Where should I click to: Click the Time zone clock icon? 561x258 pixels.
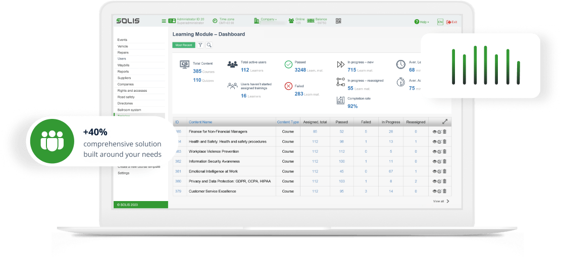(215, 21)
